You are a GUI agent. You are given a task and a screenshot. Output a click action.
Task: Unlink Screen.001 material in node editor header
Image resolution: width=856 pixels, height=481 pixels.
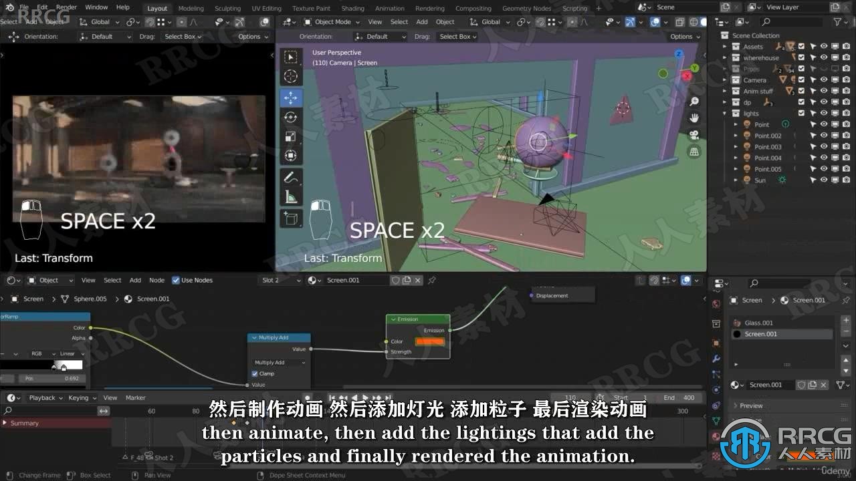point(419,280)
